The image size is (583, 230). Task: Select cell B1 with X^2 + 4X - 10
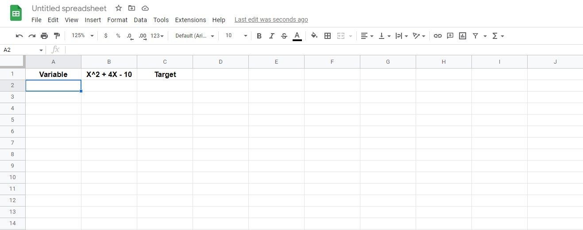pyautogui.click(x=109, y=74)
